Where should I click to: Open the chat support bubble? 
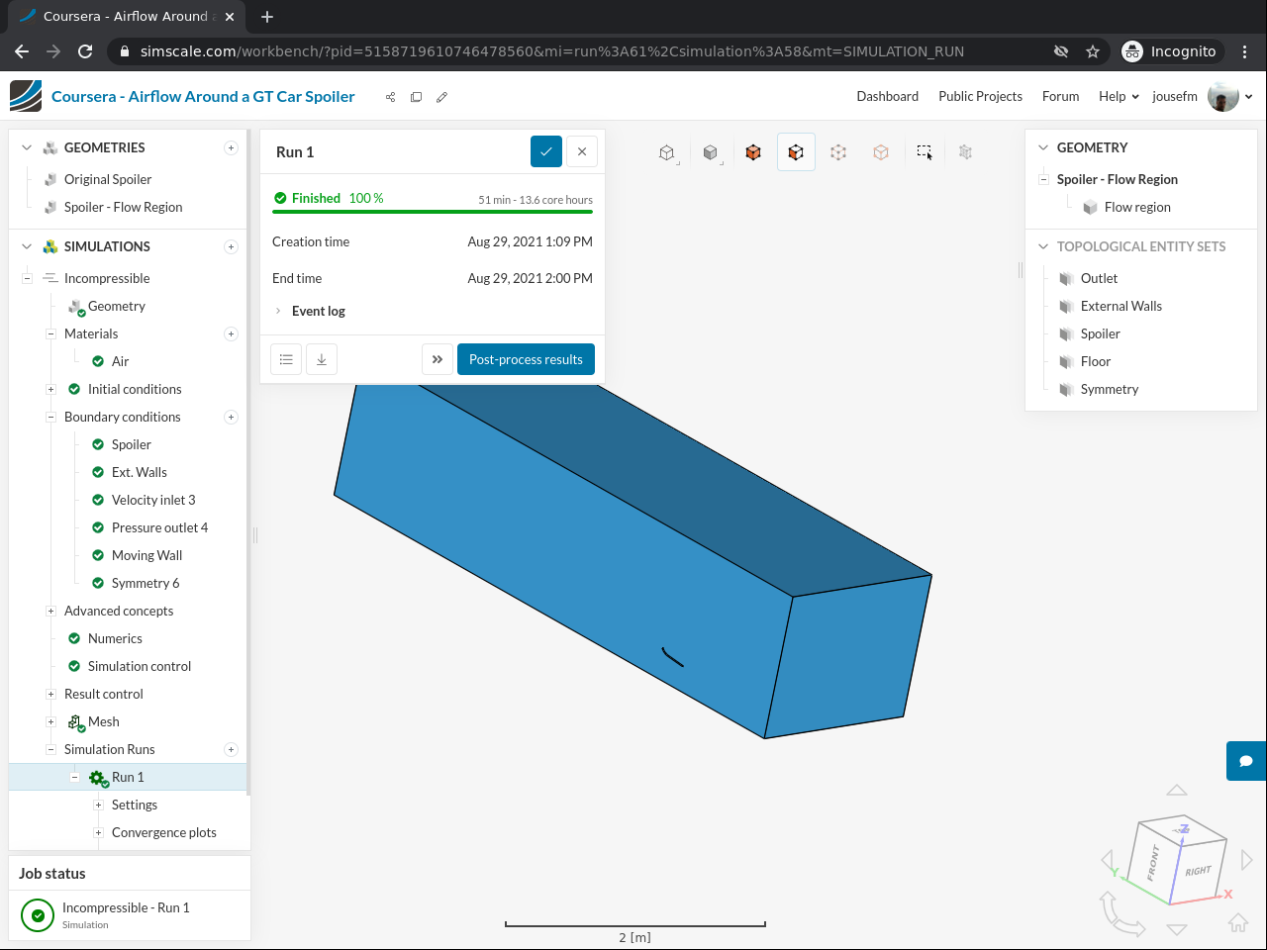[1246, 761]
